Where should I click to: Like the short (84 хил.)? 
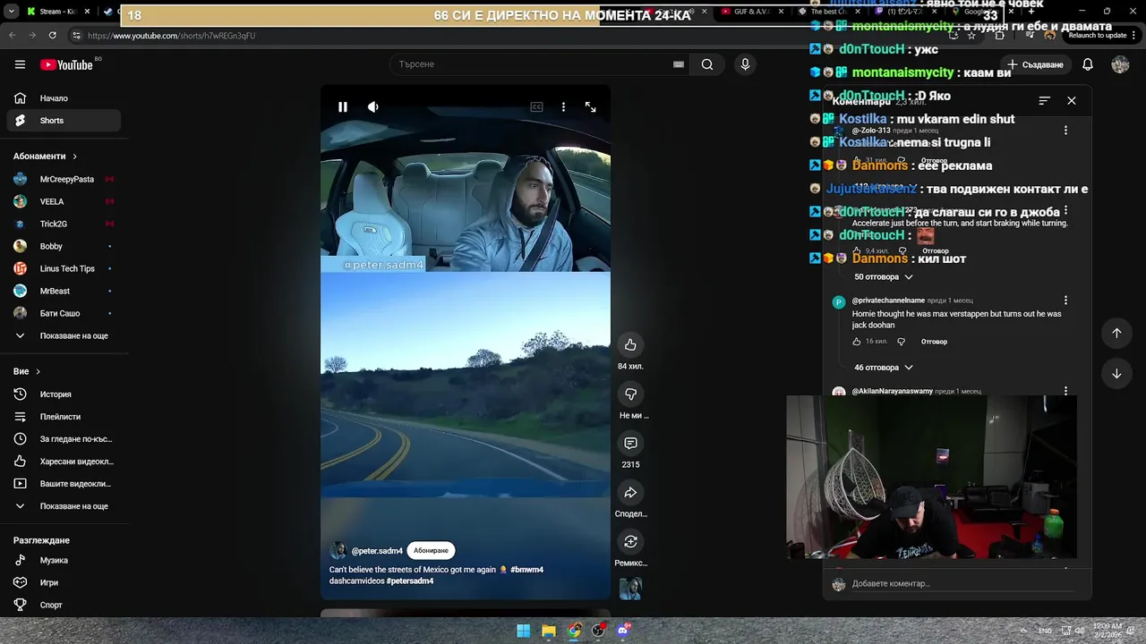point(630,345)
